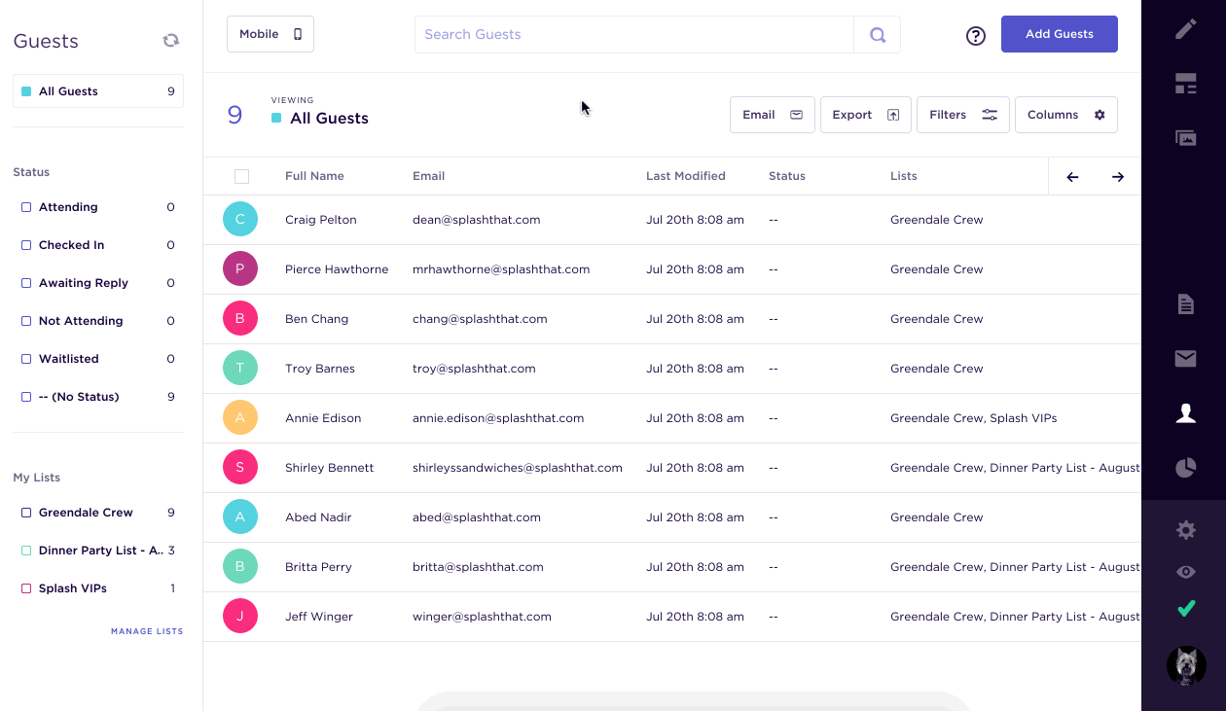The width and height of the screenshot is (1226, 711).
Task: Click email shirleyssandwiches@splashthat.com
Action: point(518,468)
